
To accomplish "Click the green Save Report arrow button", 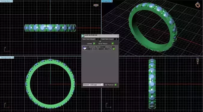I will [113, 44].
